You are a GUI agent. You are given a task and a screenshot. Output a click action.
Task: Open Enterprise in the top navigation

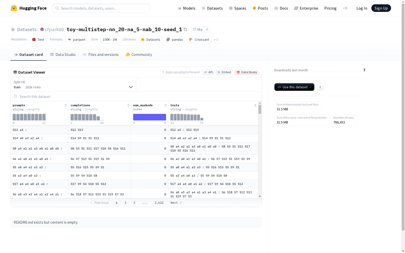[306, 8]
